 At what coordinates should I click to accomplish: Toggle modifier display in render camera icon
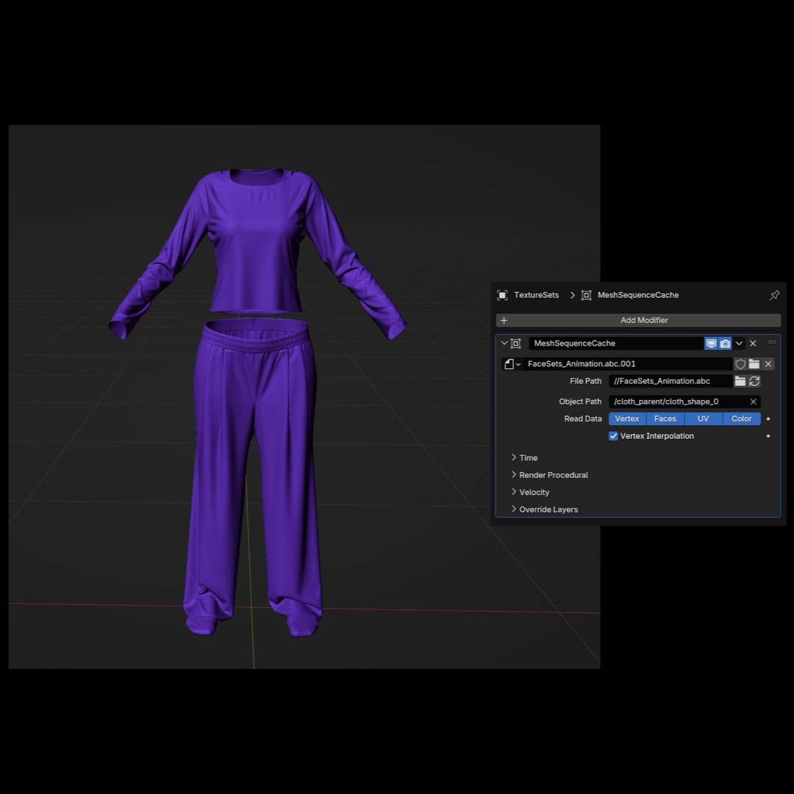(x=725, y=343)
